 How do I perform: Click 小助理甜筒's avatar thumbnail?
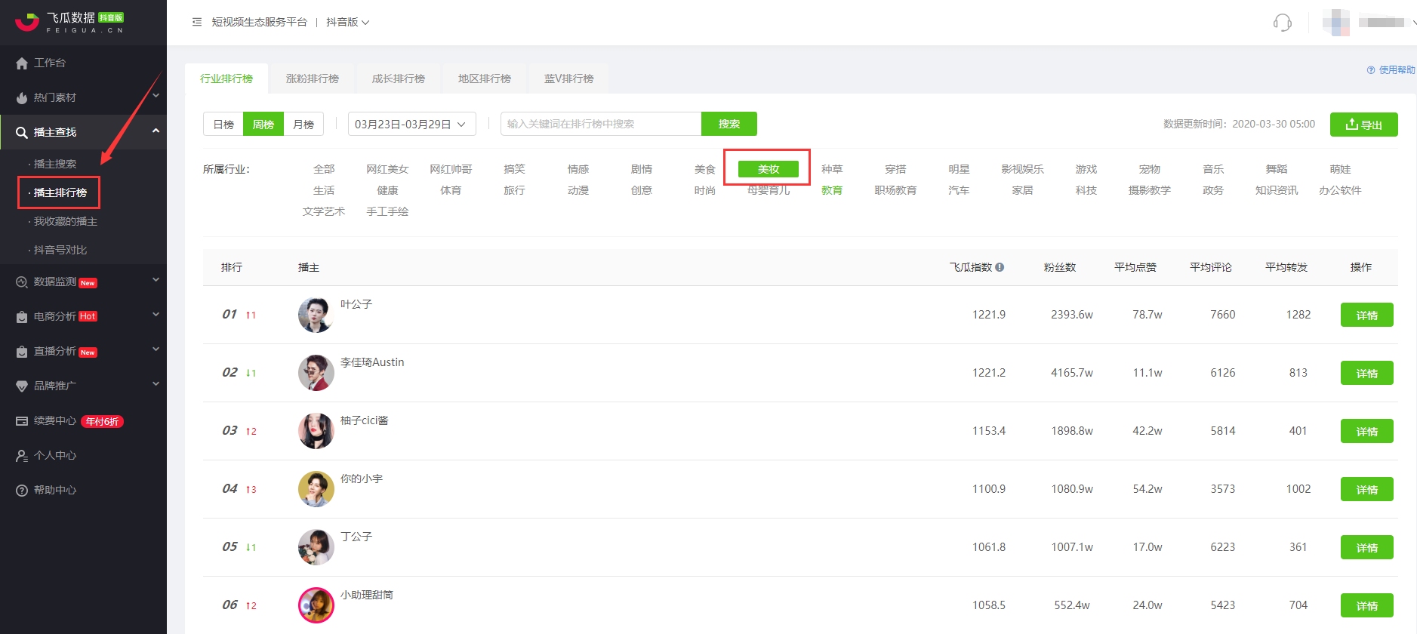[x=316, y=605]
